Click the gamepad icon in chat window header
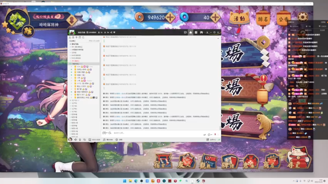The width and height of the screenshot is (328, 184). click(201, 32)
